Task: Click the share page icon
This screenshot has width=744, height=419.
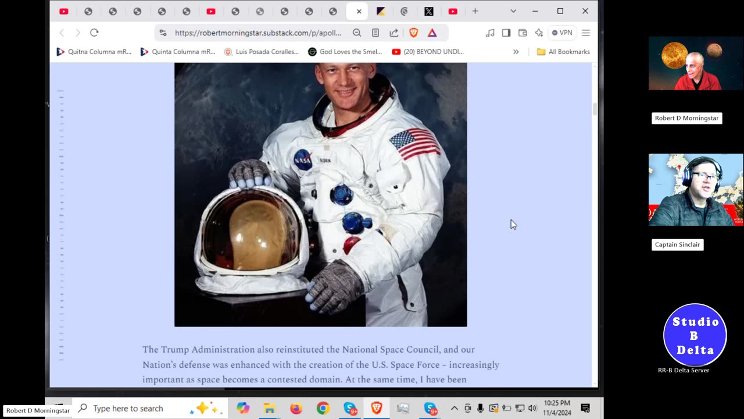Action: 394,33
